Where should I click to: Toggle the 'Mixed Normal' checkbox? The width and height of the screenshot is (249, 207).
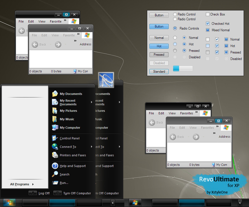click(x=208, y=30)
